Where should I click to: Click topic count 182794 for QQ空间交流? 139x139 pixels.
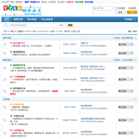pos(66,133)
